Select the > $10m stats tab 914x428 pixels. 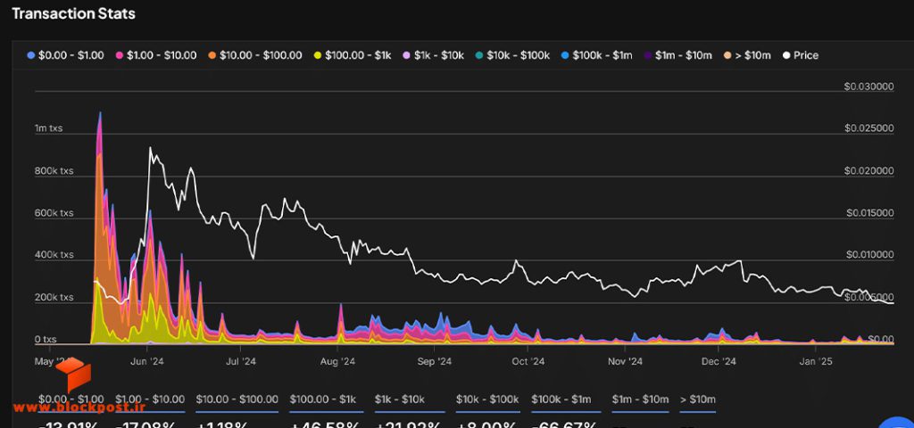698,399
